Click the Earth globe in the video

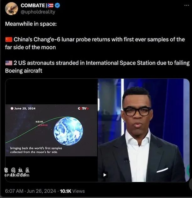[x=68, y=131]
